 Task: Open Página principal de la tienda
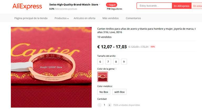point(31,18)
